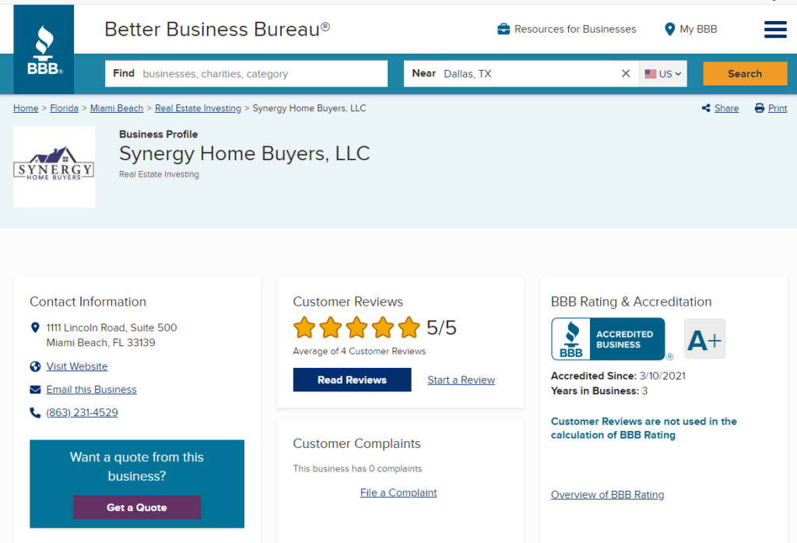797x543 pixels.
Task: Click 'This business has 0 complaints' text
Action: pos(357,468)
